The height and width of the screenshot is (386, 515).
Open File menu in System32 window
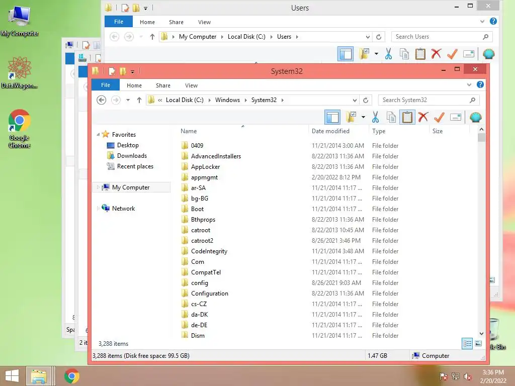click(x=106, y=85)
